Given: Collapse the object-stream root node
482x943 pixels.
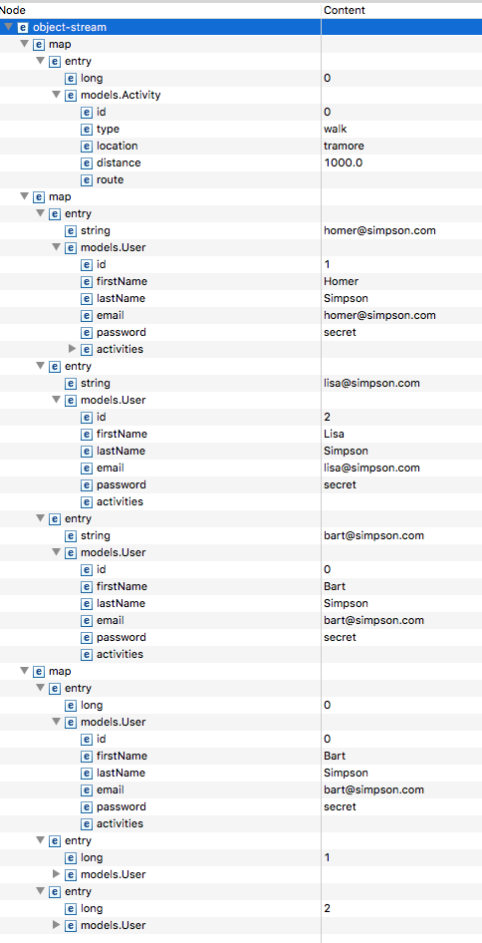Looking at the screenshot, I should pos(8,27).
